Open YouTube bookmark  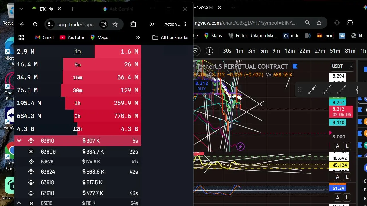(72, 37)
